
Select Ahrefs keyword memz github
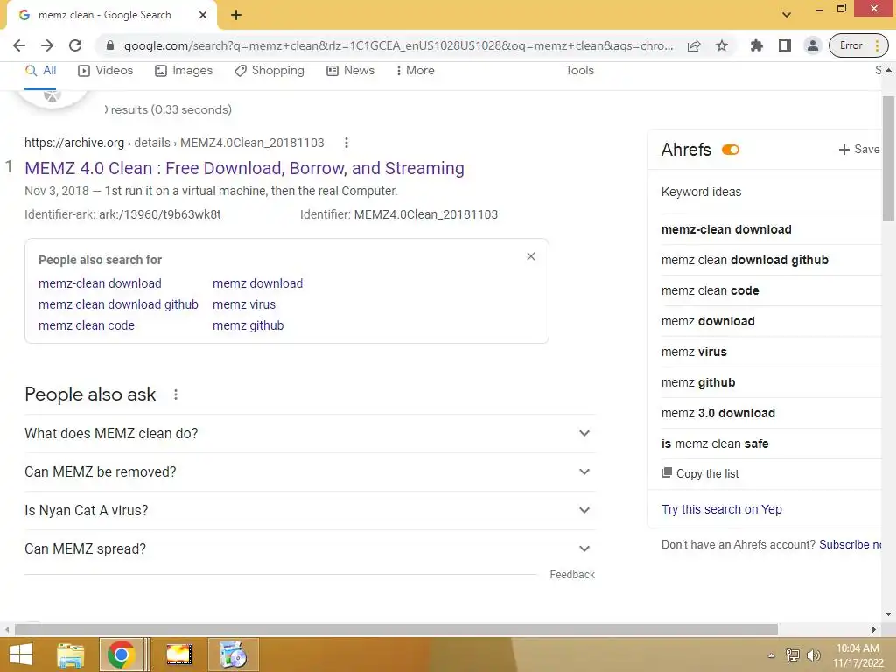coord(698,383)
